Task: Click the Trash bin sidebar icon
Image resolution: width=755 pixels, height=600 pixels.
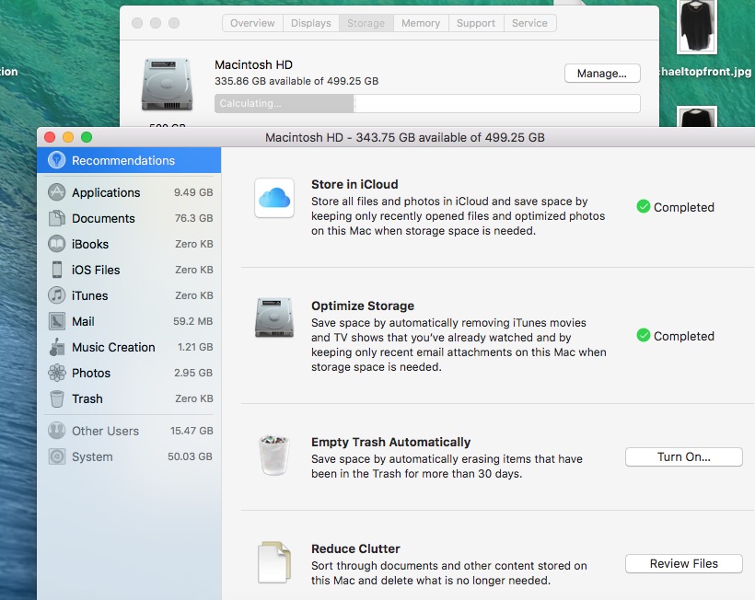Action: click(57, 398)
